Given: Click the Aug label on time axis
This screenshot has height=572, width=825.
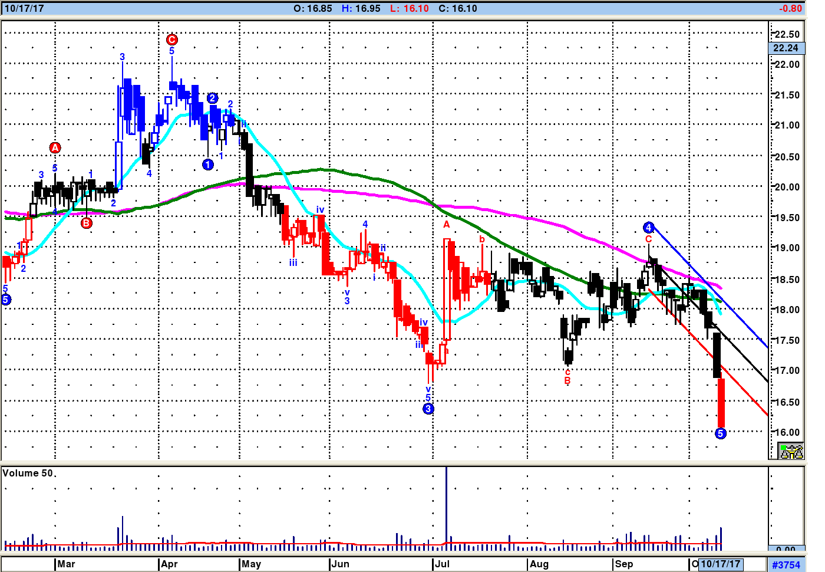Looking at the screenshot, I should (539, 564).
